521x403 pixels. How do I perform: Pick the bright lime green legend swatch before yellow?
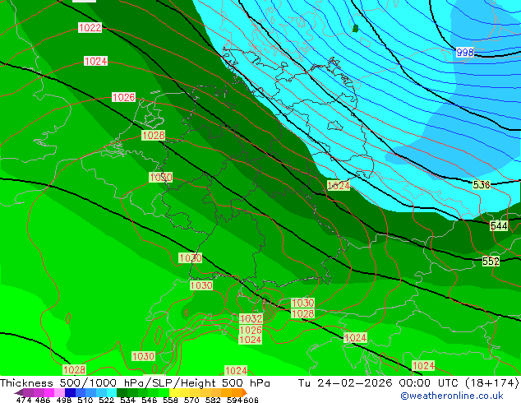(164, 392)
